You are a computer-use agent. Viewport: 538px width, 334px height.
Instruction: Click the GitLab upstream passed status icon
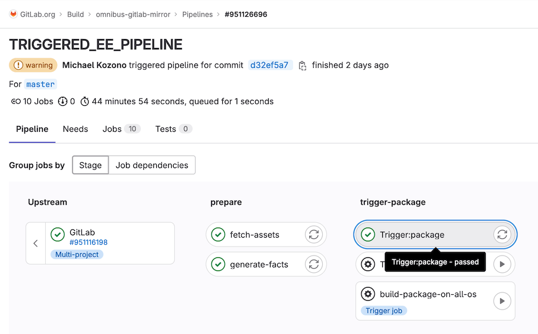(x=58, y=235)
